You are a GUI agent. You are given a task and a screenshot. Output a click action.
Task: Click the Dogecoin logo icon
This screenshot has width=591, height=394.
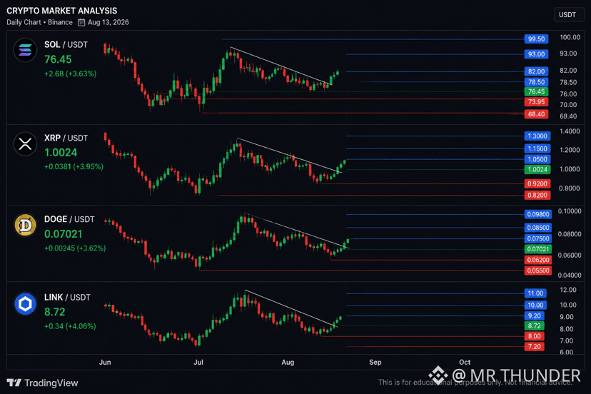[x=25, y=225]
